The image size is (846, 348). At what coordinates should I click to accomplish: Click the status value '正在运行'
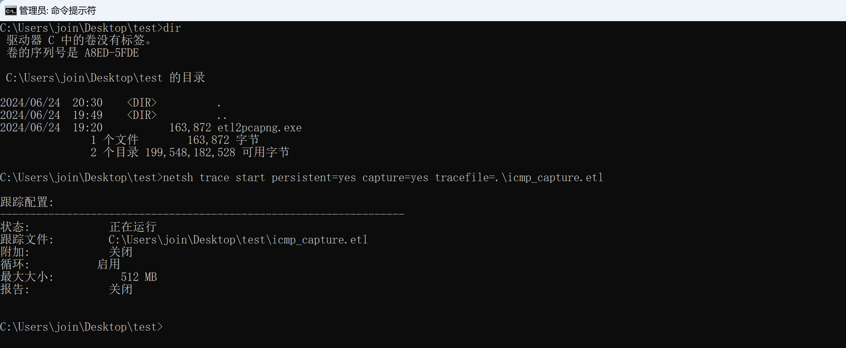(x=133, y=227)
